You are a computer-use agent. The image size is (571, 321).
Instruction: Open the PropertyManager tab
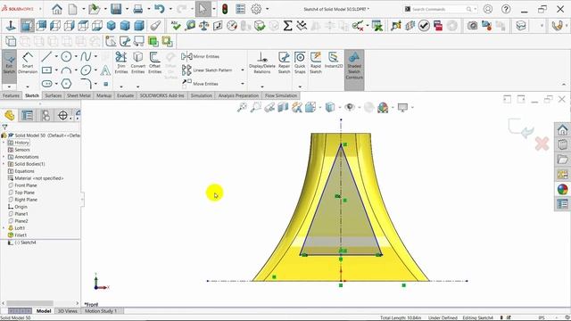[28, 115]
